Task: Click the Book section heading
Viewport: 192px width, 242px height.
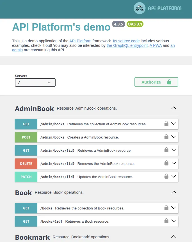Action: point(24,193)
